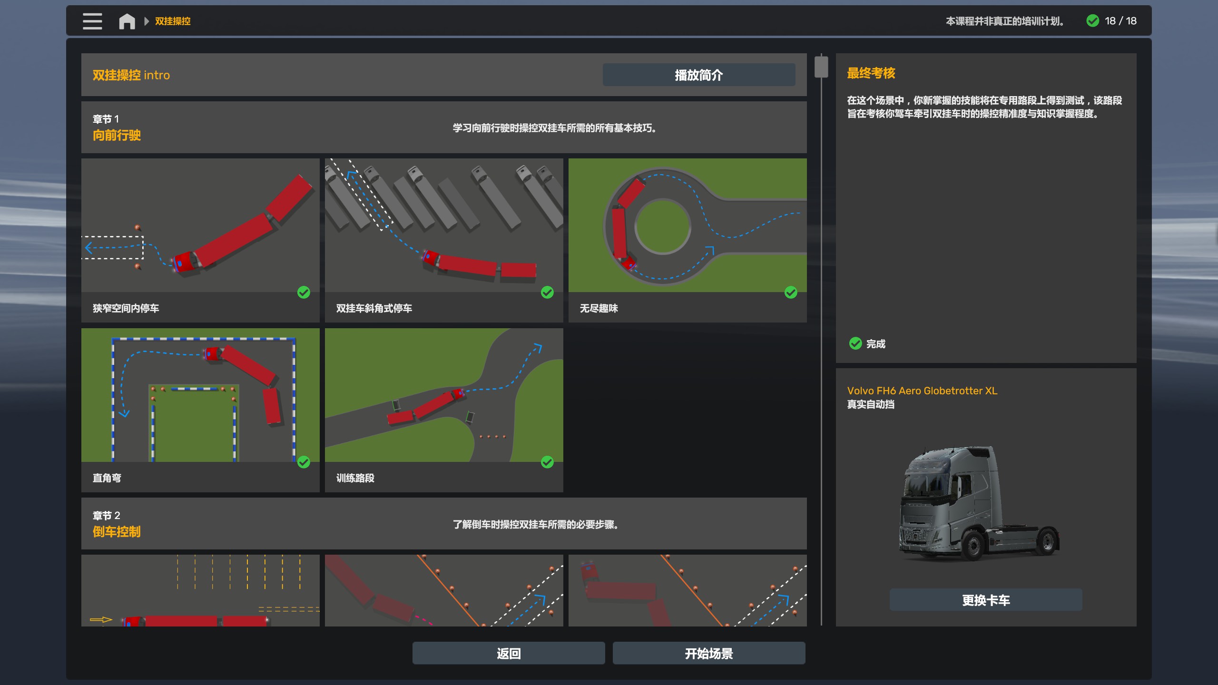Click the breadcrumb arrow before 双挂操控
The image size is (1218, 685).
pos(147,21)
